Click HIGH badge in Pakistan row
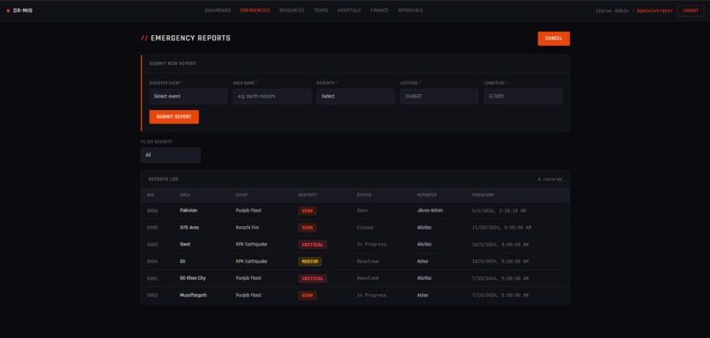Image resolution: width=710 pixels, height=338 pixels. point(307,211)
